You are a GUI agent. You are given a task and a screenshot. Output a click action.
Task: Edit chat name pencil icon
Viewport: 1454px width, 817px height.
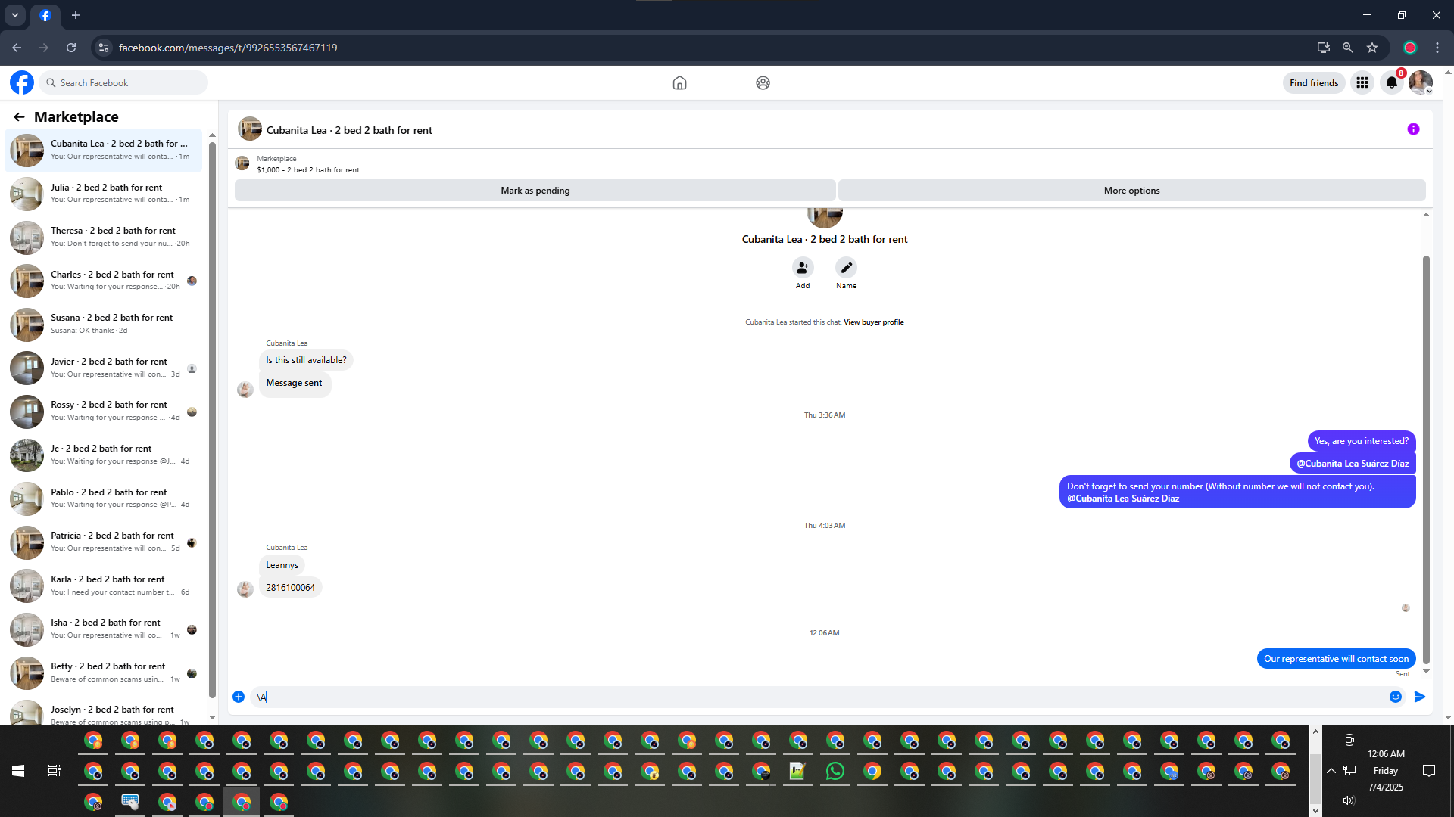(846, 268)
